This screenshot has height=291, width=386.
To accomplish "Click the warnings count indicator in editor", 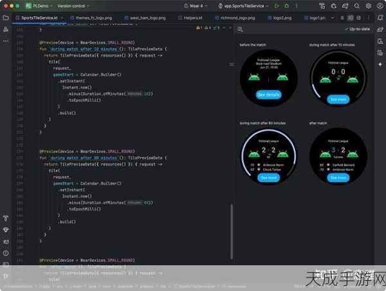I will coord(199,28).
